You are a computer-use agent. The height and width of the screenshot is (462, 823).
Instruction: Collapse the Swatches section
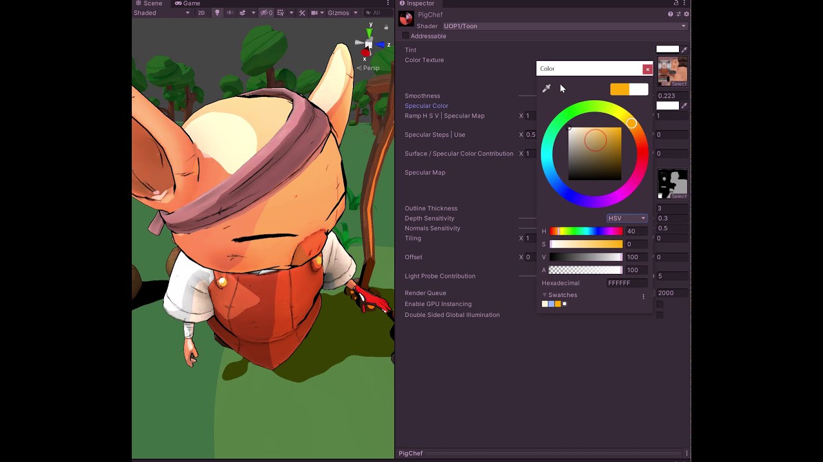click(x=545, y=295)
